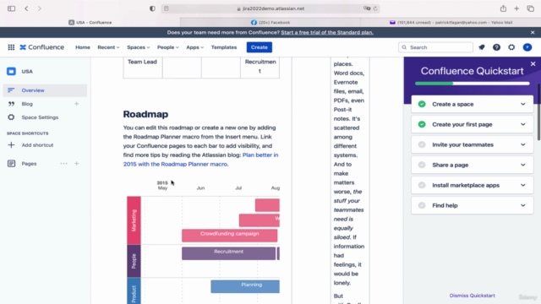Click the Space Settings gear icon

pyautogui.click(x=11, y=117)
